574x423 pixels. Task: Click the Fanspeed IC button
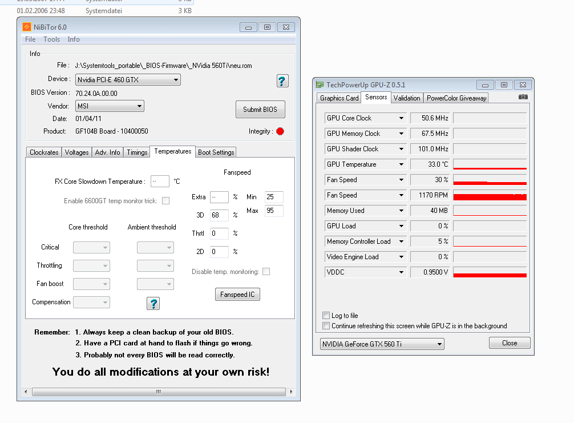tap(237, 294)
